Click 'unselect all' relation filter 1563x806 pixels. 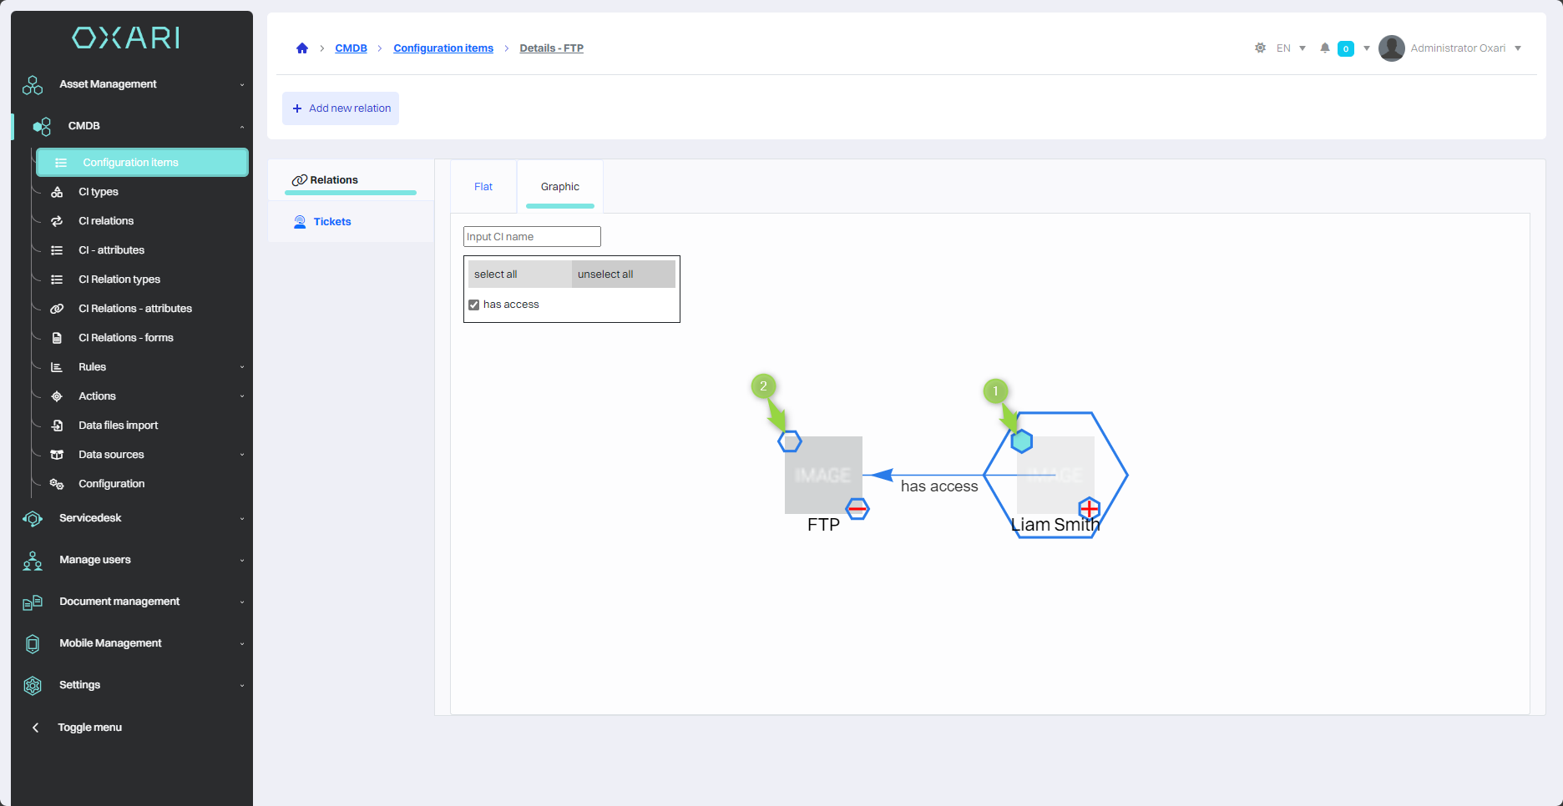(x=623, y=275)
